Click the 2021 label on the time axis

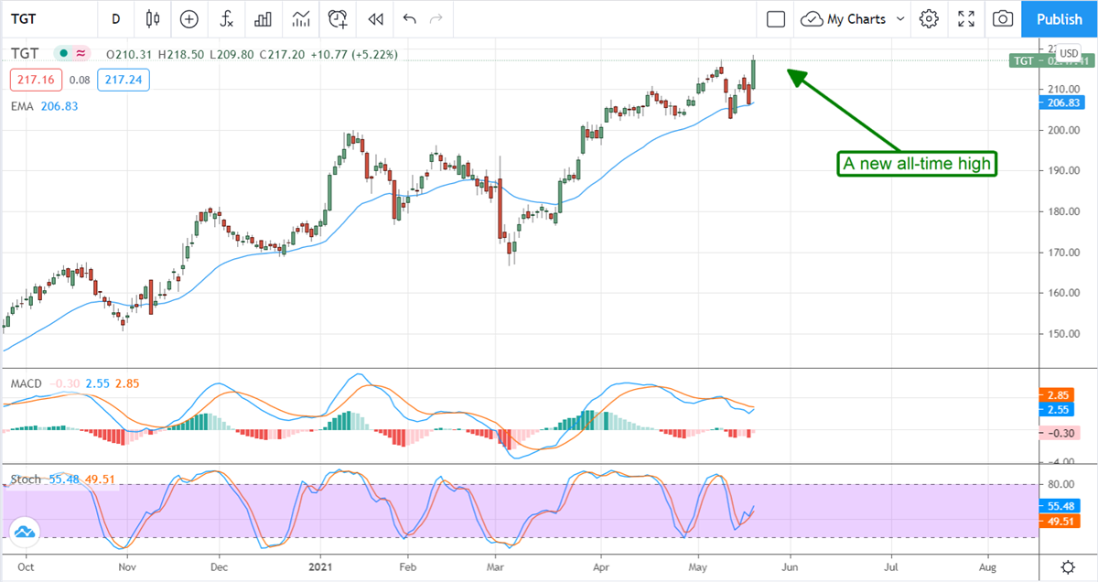point(320,566)
